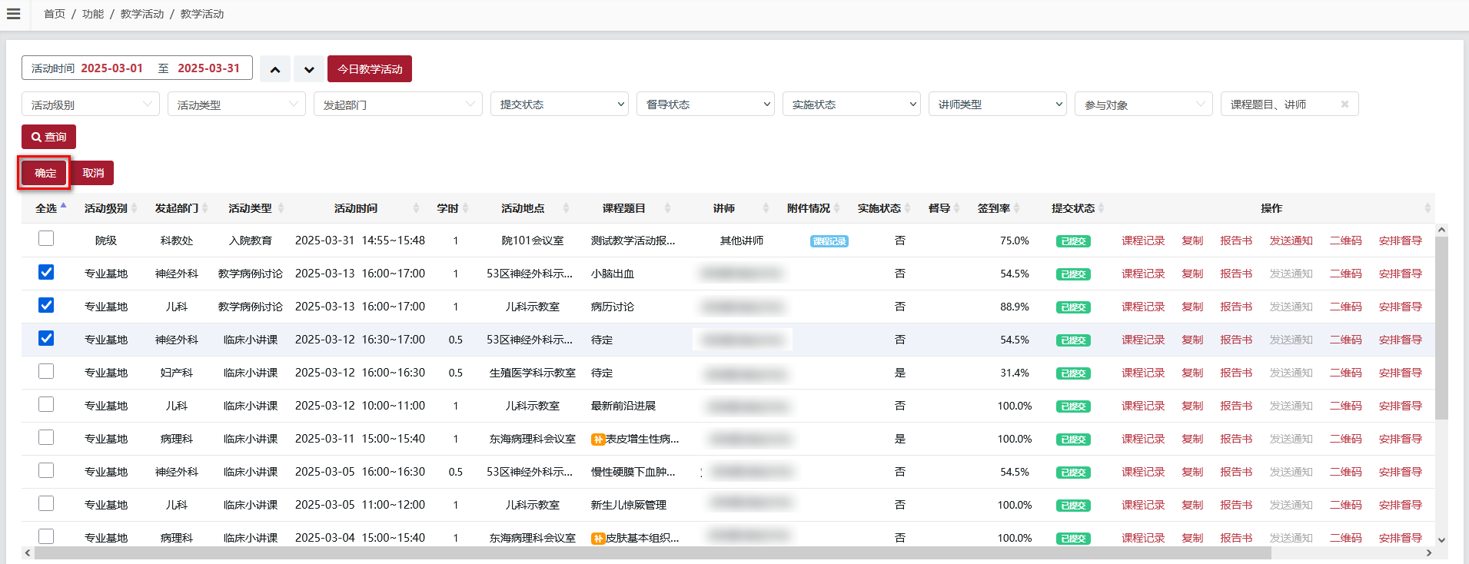
Task: Uncheck the 小脑出血 row checkbox
Action: [x=46, y=272]
